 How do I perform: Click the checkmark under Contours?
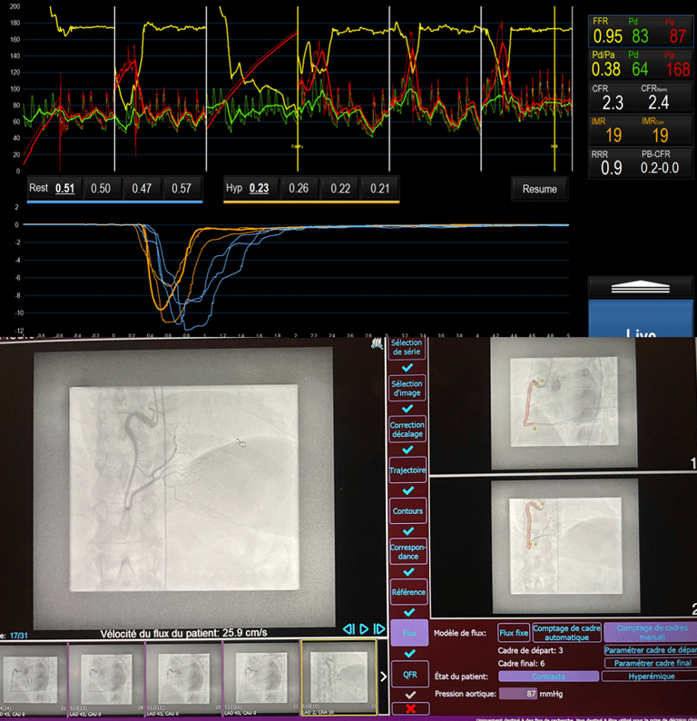point(407,531)
